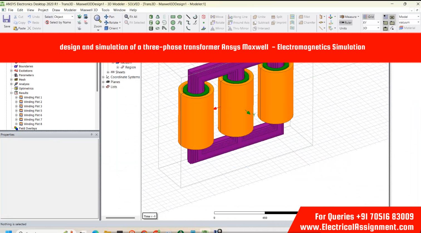Click the Select by Name icon
Screen dimensions: 421x233
pyautogui.click(x=47, y=23)
